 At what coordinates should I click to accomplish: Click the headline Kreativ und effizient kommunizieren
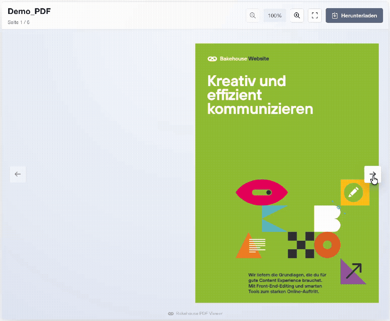260,95
